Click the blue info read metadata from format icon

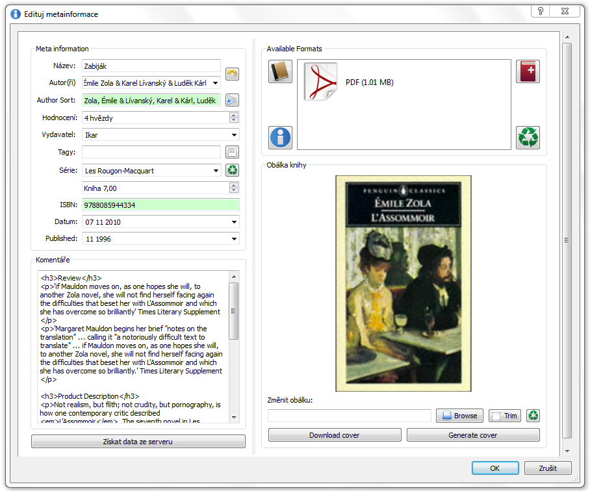[280, 138]
